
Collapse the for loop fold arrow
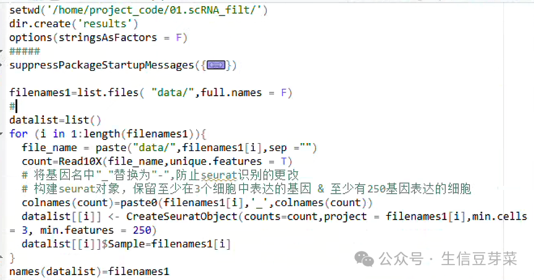(x=1, y=134)
